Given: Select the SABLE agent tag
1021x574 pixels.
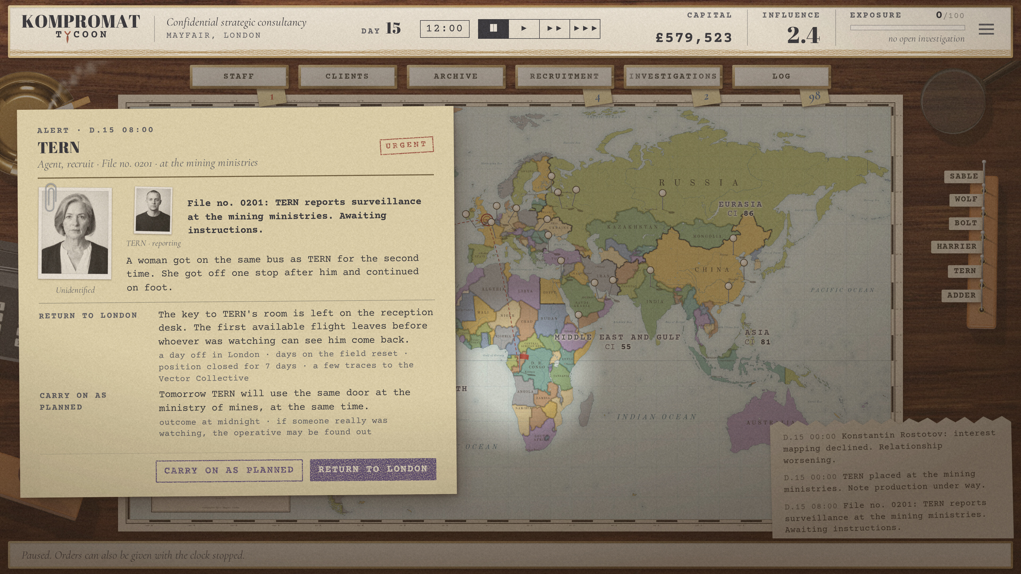Looking at the screenshot, I should [964, 176].
